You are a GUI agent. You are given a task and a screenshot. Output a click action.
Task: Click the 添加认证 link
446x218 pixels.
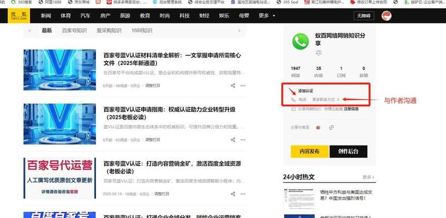coord(305,91)
